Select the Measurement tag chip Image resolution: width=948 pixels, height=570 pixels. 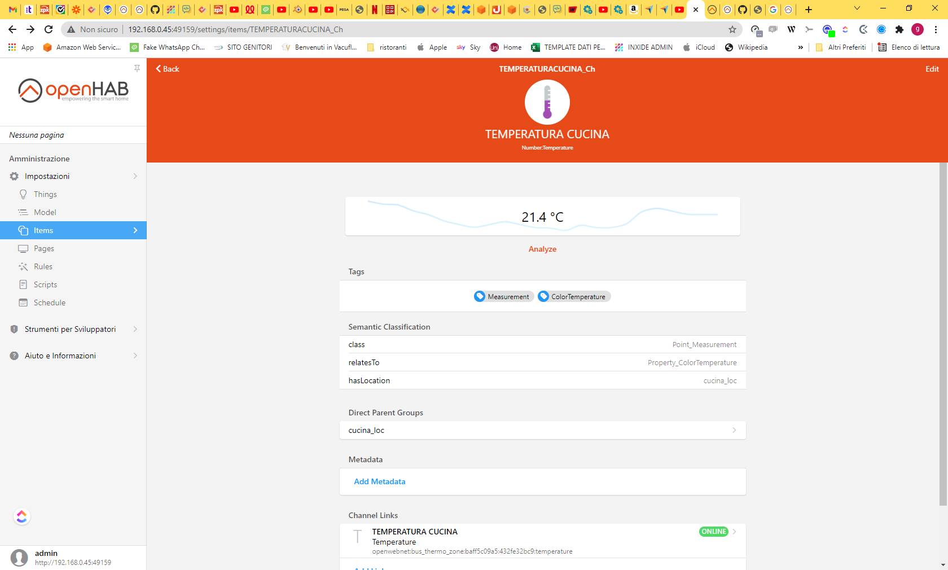tap(504, 296)
